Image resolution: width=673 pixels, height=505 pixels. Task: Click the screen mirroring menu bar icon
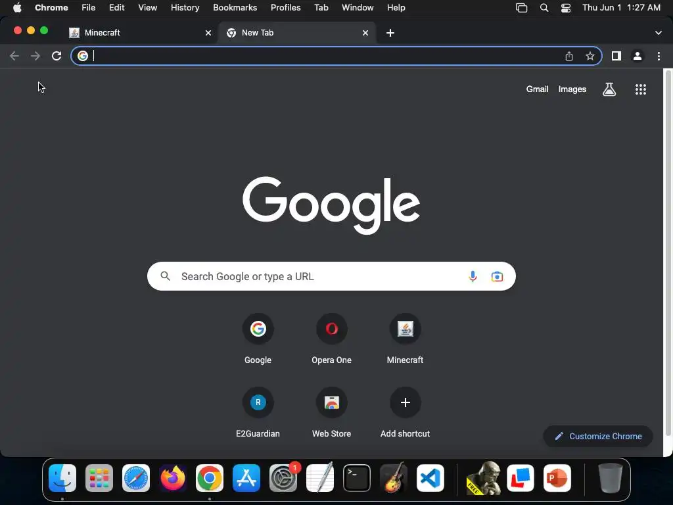521,8
